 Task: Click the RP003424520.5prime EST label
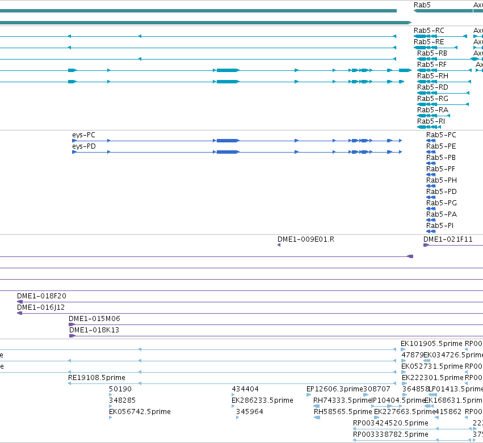[x=390, y=424]
